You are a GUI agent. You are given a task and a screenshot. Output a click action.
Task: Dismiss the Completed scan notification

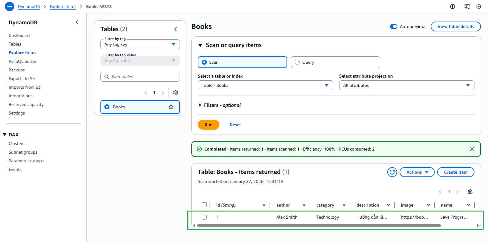[472, 149]
